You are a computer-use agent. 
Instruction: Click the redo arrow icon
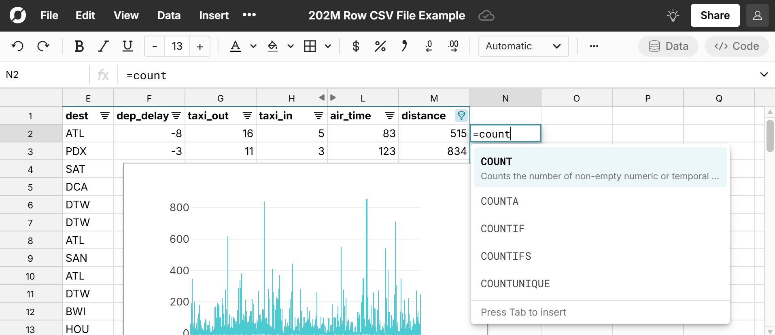pyautogui.click(x=43, y=46)
